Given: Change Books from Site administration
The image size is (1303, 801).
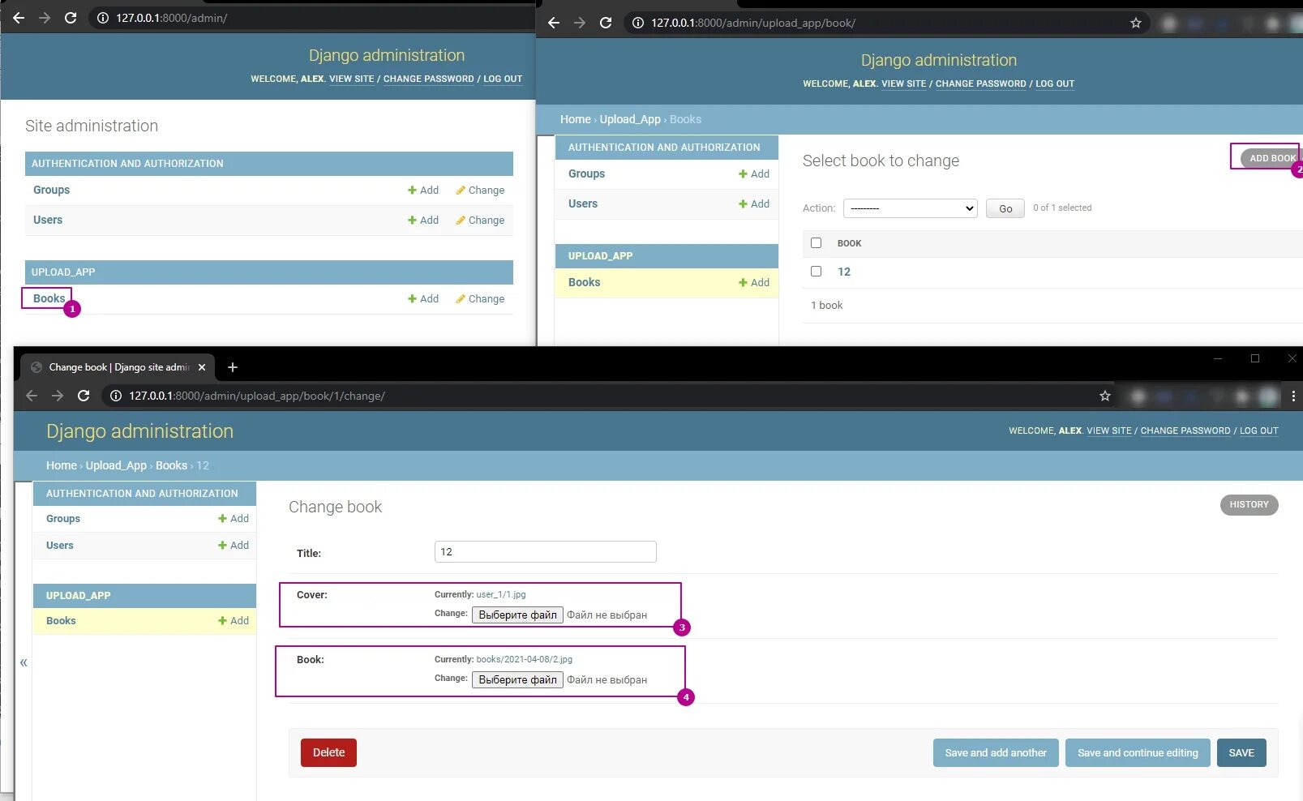Looking at the screenshot, I should (480, 298).
